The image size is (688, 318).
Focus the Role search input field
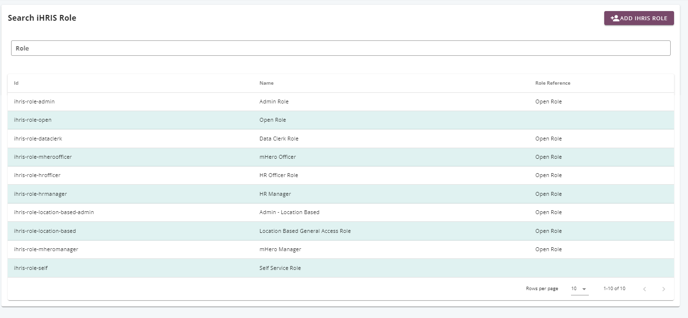pyautogui.click(x=340, y=48)
